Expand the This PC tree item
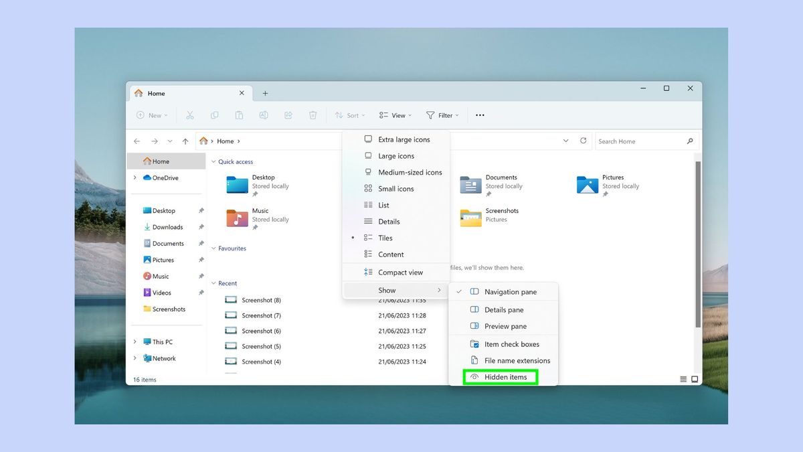This screenshot has width=803, height=452. tap(136, 342)
